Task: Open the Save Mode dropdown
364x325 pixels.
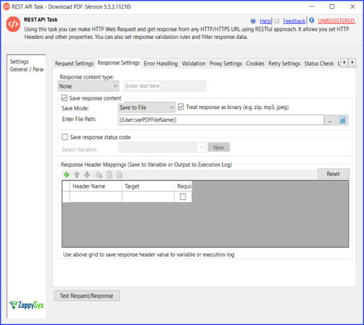Action: pyautogui.click(x=147, y=107)
